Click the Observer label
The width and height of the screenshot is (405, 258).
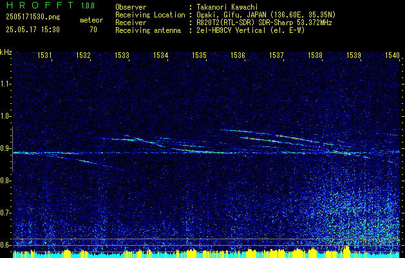[x=131, y=7]
